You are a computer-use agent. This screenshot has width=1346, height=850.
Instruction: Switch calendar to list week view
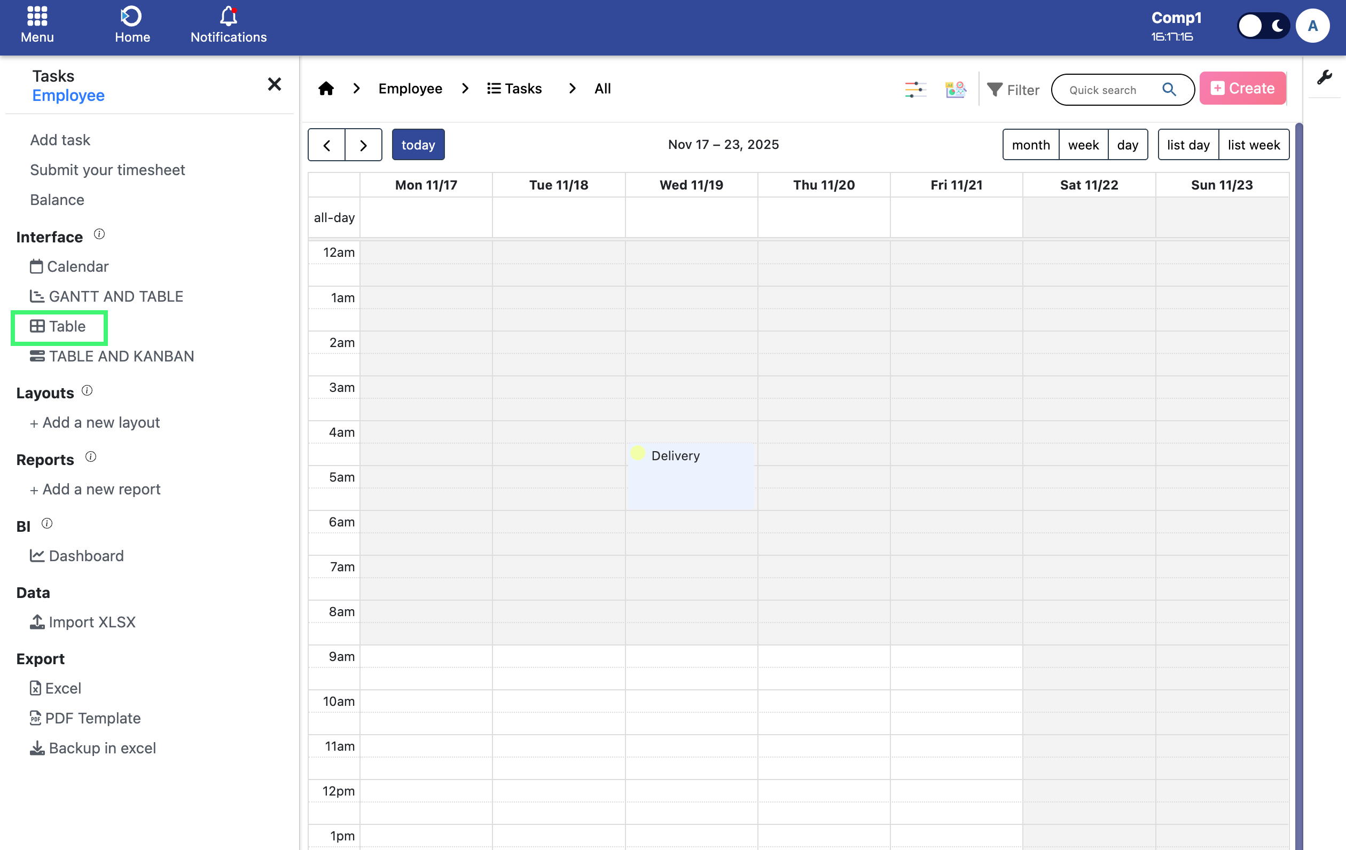click(x=1253, y=145)
